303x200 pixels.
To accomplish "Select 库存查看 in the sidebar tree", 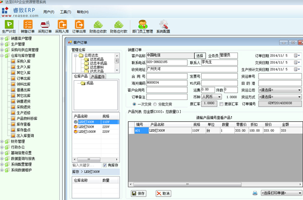I will (23, 124).
